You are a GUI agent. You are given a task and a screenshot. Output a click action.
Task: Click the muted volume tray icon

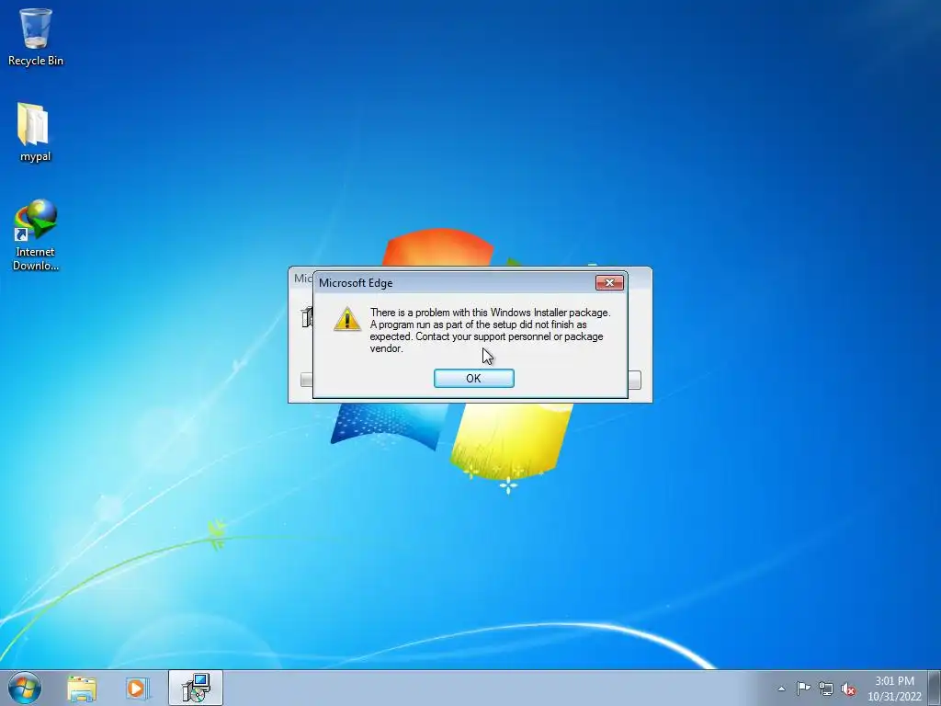click(848, 689)
